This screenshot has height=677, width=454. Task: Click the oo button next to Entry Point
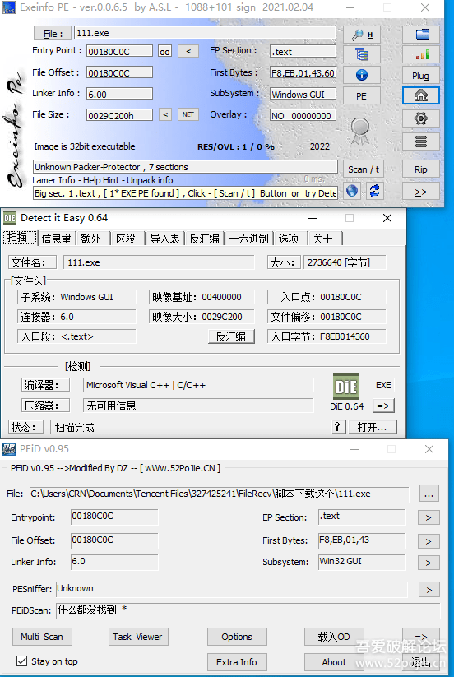click(164, 51)
